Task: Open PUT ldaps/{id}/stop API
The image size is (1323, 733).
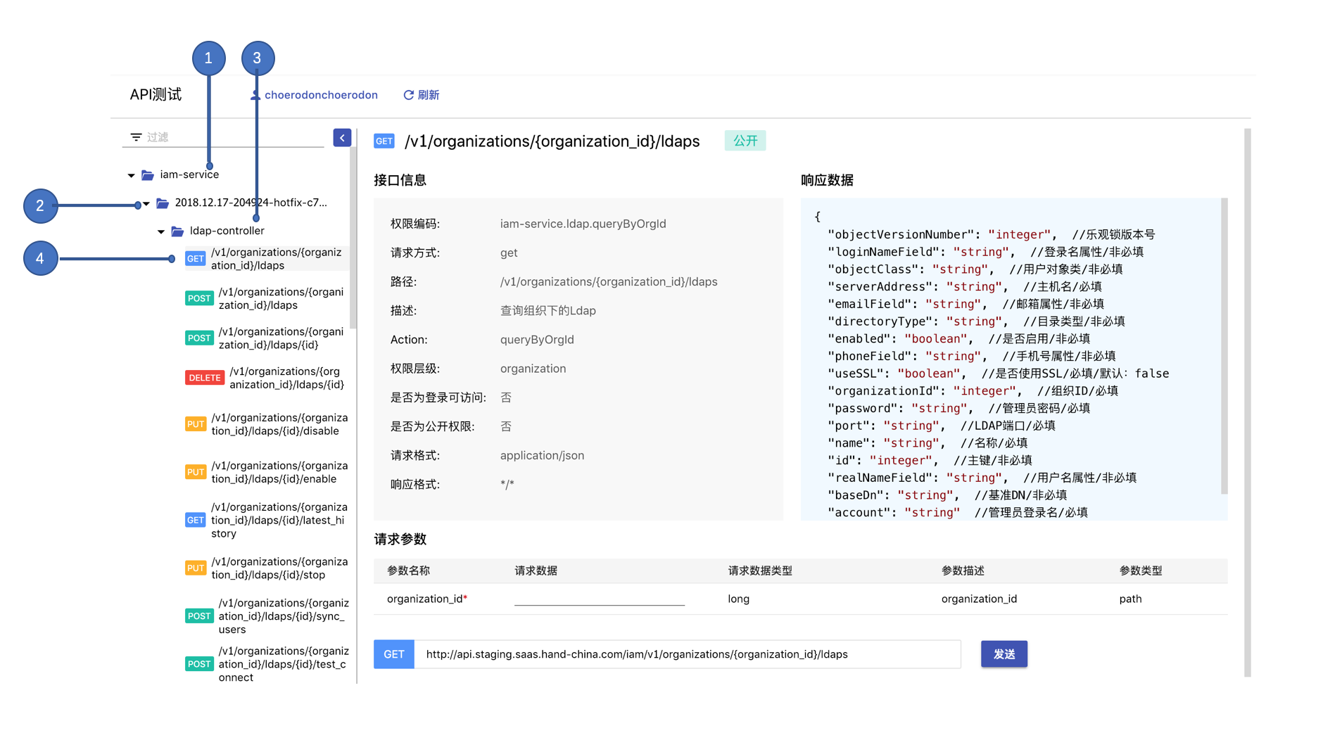Action: (279, 568)
